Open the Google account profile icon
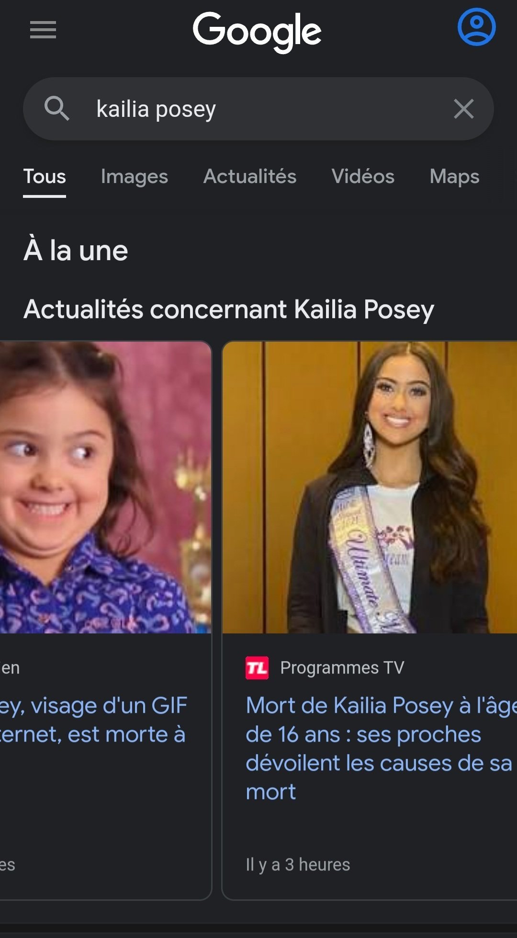 (x=476, y=27)
